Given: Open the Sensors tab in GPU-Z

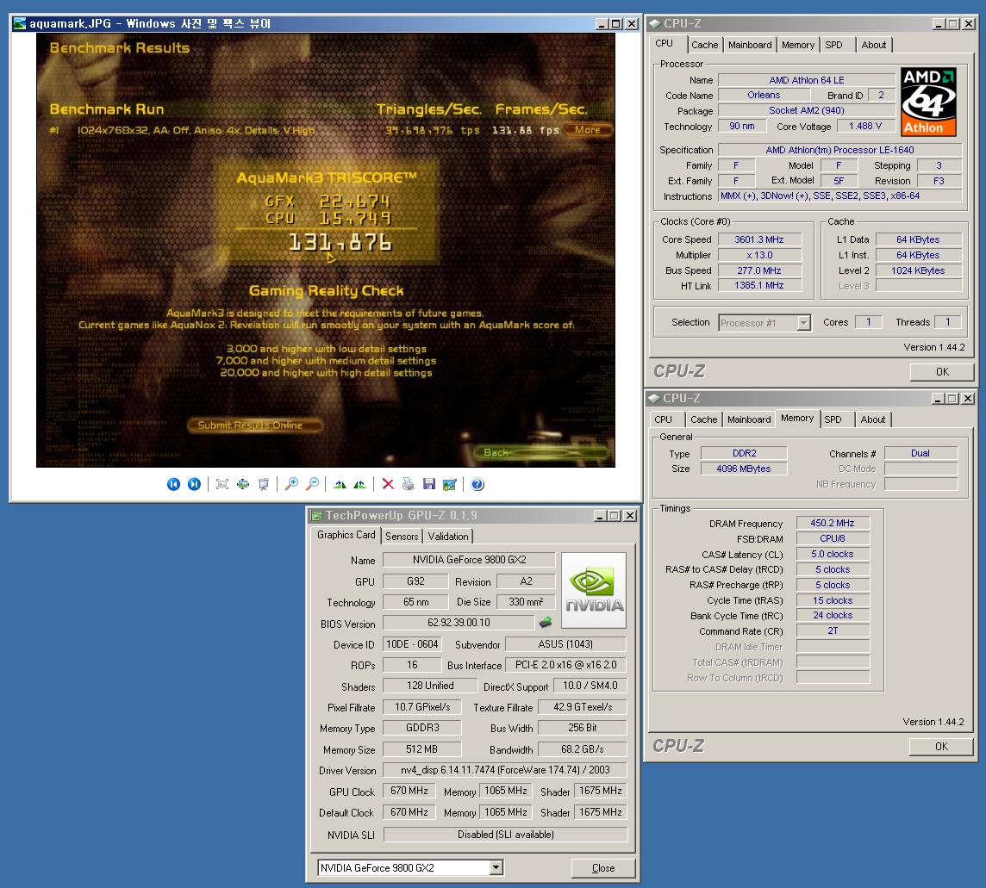Looking at the screenshot, I should [402, 536].
